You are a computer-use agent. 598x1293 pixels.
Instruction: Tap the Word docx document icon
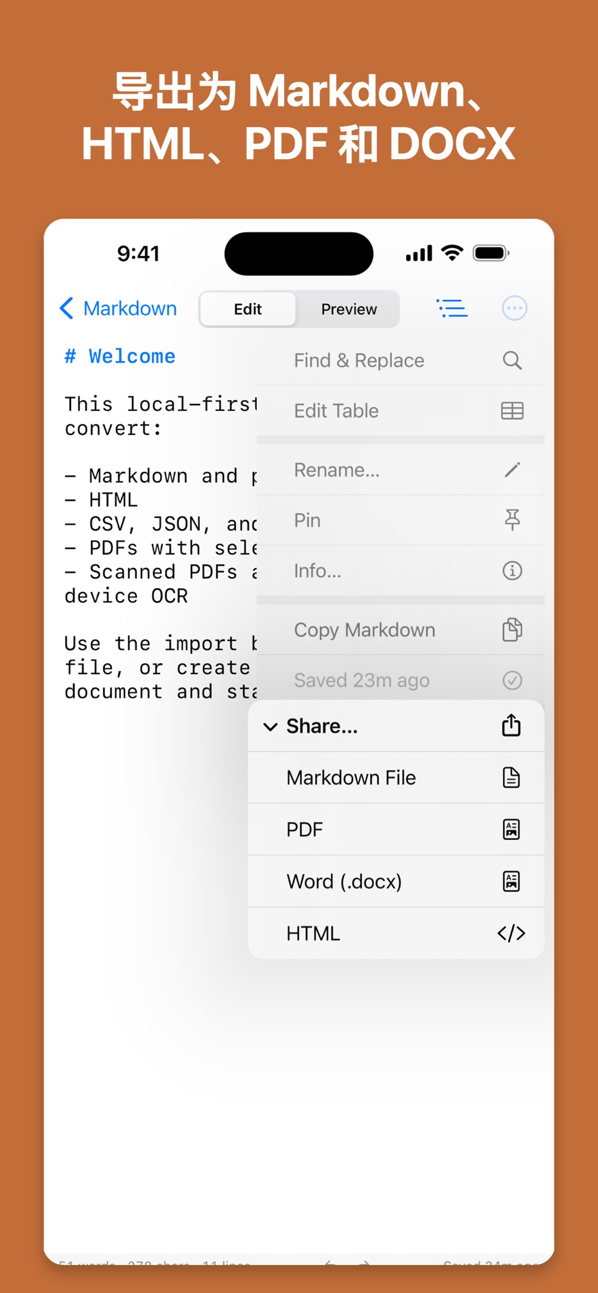click(511, 882)
